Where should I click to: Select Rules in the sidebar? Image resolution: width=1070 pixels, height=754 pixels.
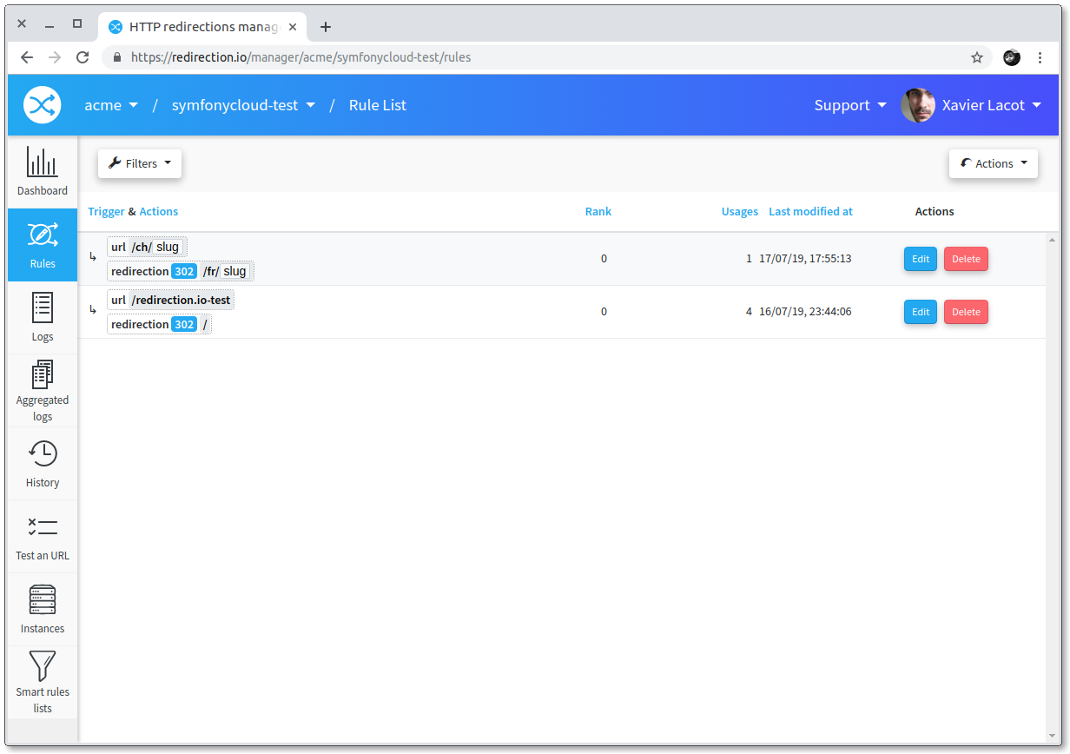point(43,245)
